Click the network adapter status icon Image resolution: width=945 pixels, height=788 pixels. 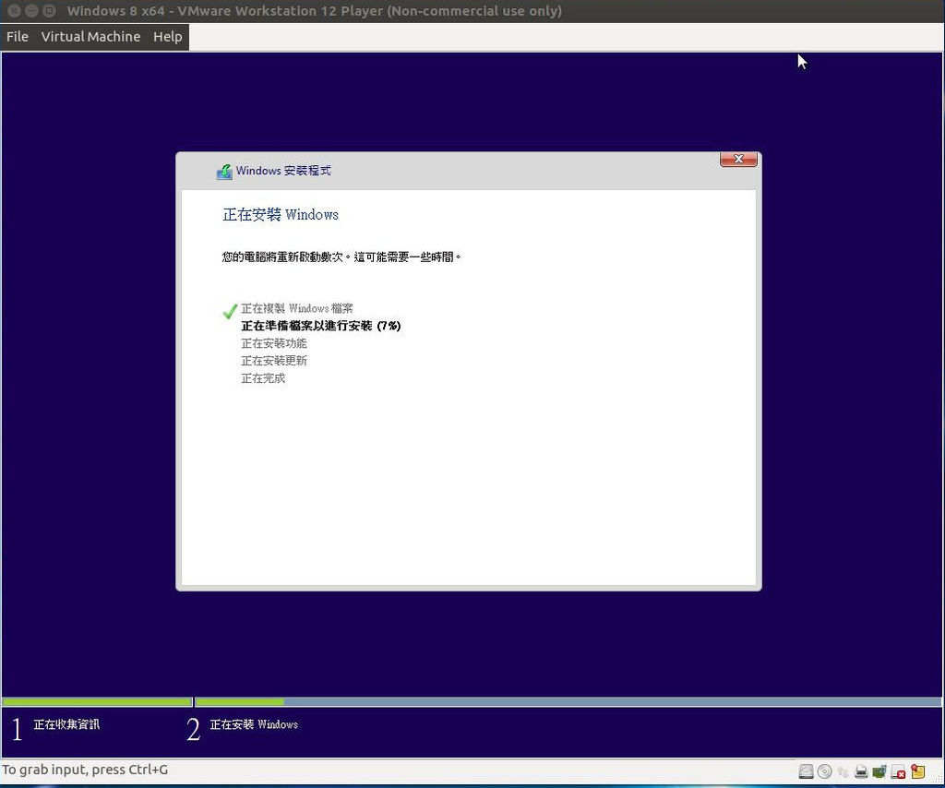pos(843,771)
